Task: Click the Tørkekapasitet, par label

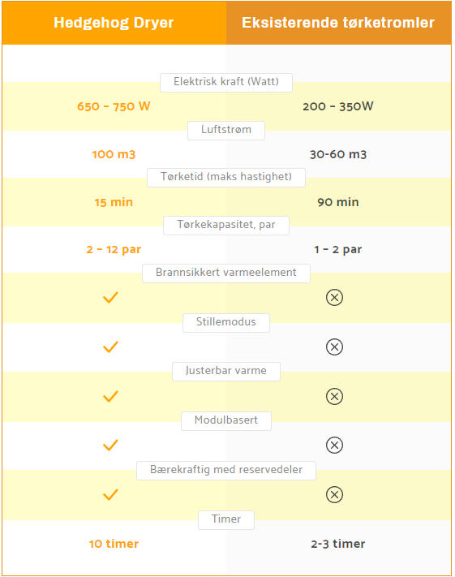Action: tap(226, 226)
